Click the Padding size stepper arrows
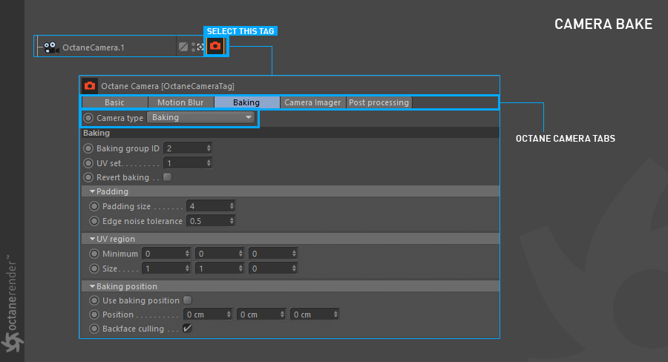Viewport: 668px width, 362px height. [x=232, y=206]
